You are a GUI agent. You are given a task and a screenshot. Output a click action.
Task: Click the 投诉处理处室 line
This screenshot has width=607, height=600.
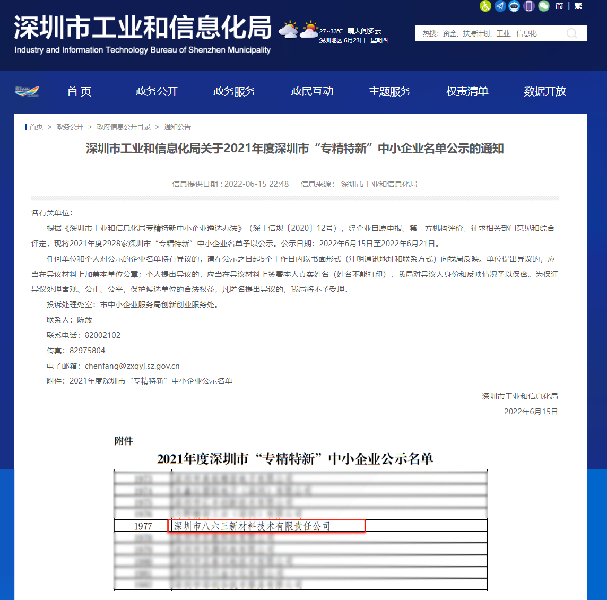click(134, 305)
